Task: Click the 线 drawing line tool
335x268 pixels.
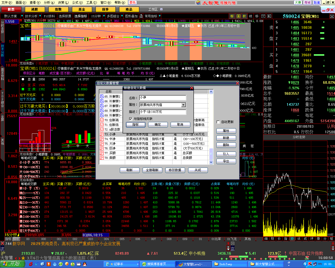Action: click(251, 16)
